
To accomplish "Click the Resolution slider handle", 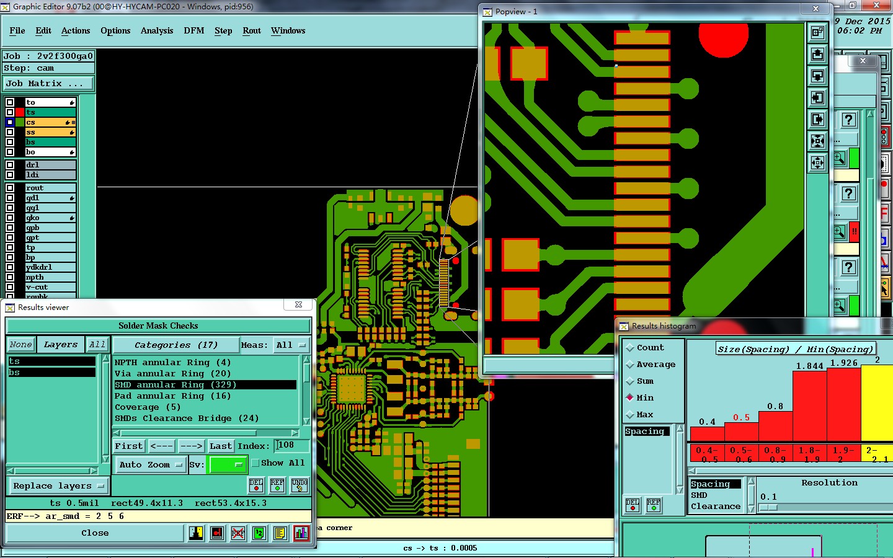I will pos(768,507).
